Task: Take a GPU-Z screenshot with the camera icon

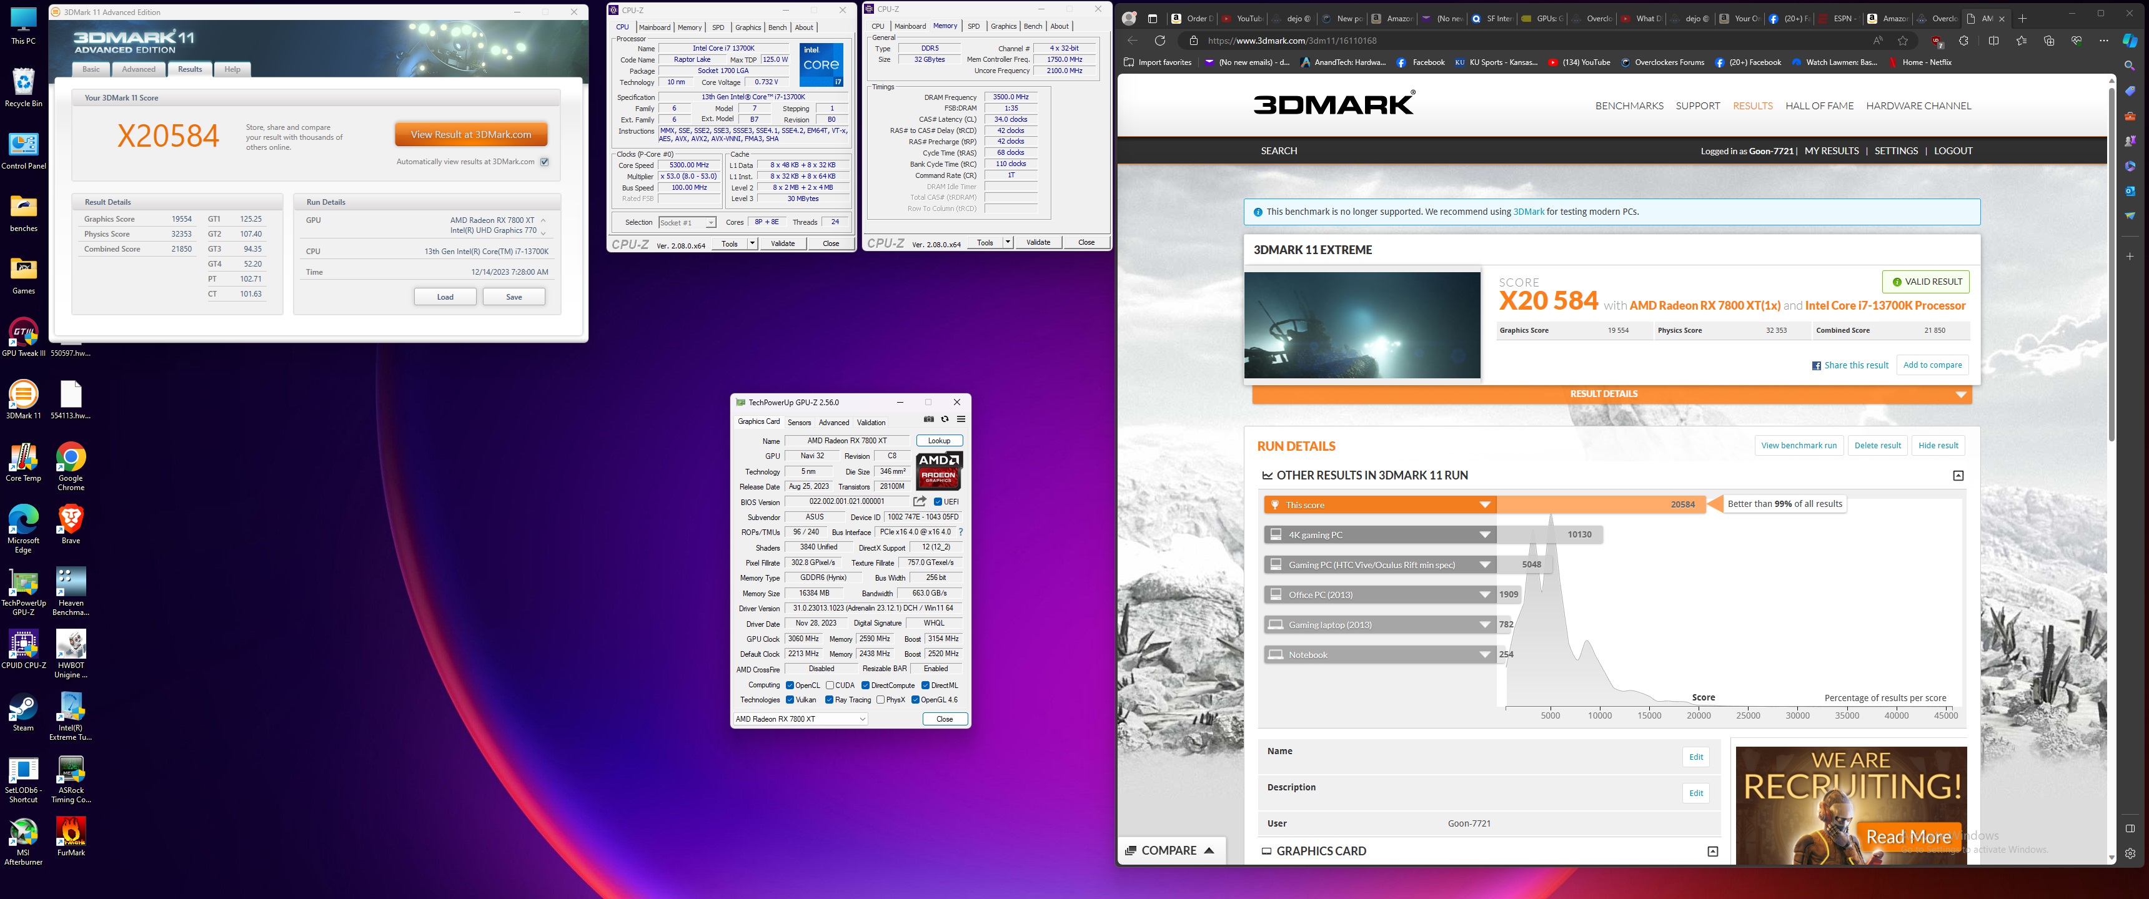Action: tap(928, 420)
